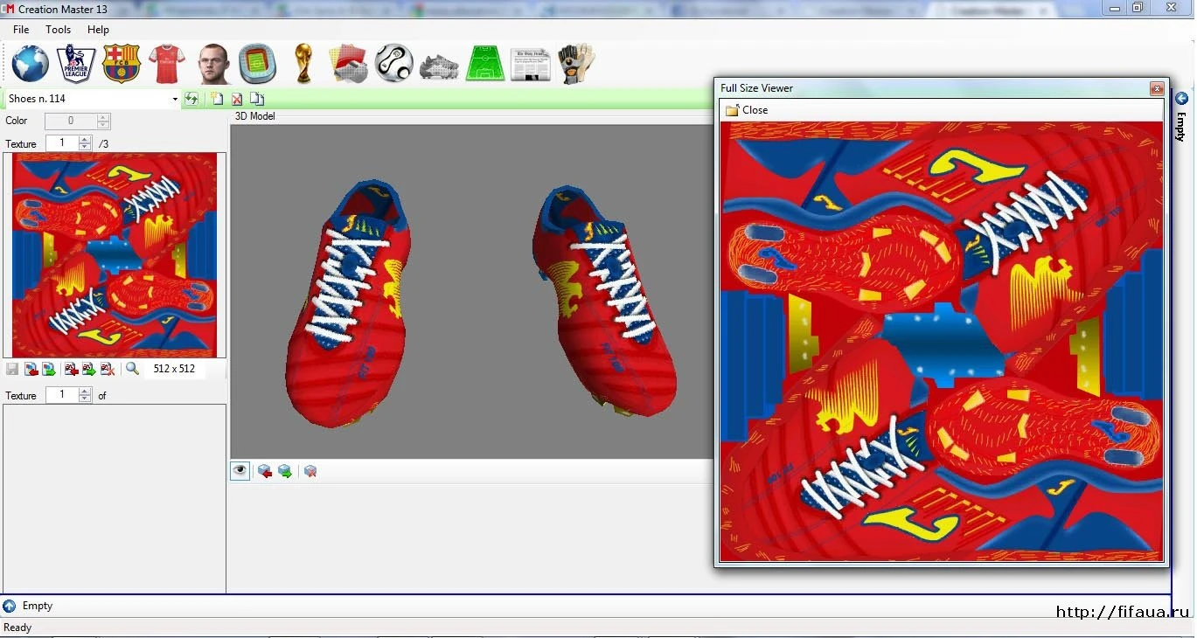Image resolution: width=1197 pixels, height=638 pixels.
Task: Open the magnifier full size viewer icon
Action: coord(131,369)
